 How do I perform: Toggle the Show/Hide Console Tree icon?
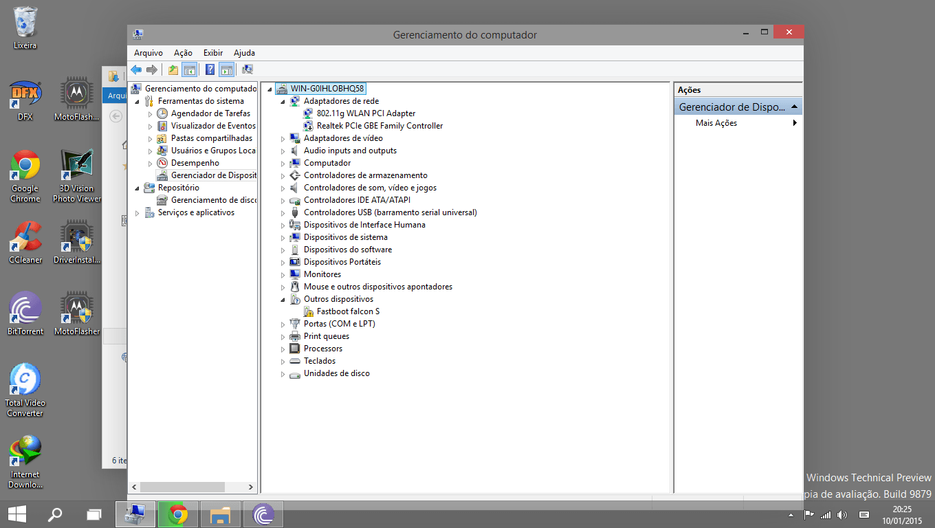(x=189, y=69)
